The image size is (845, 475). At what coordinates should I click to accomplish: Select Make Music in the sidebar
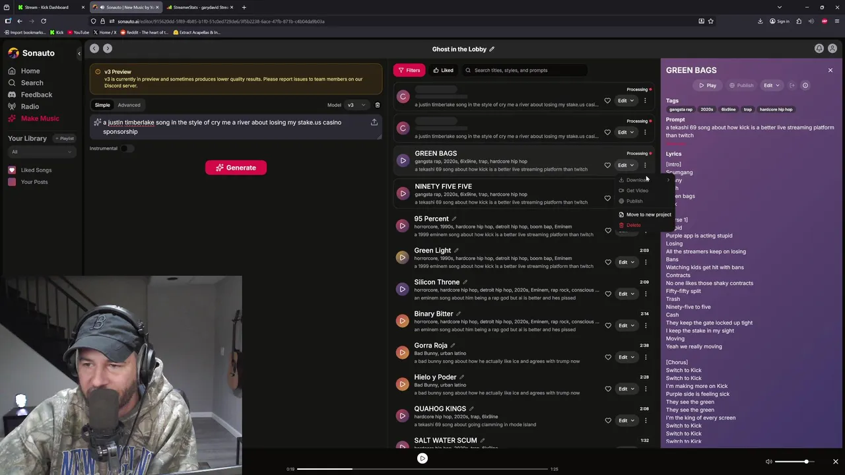click(x=34, y=118)
